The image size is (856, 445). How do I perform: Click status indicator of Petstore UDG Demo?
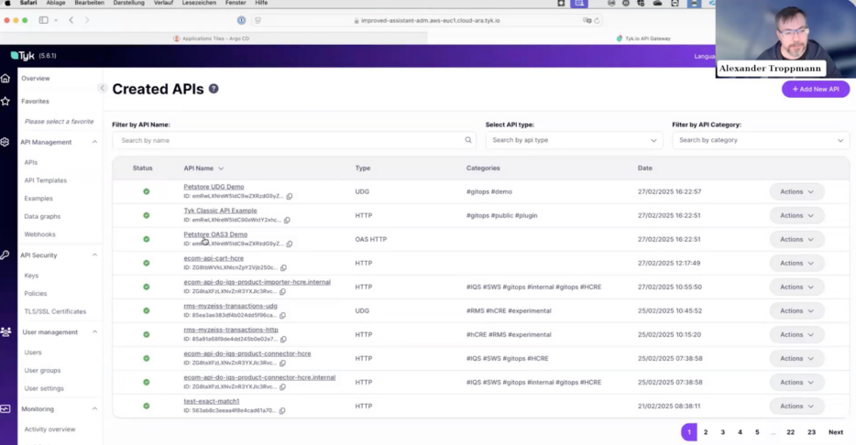tap(147, 191)
